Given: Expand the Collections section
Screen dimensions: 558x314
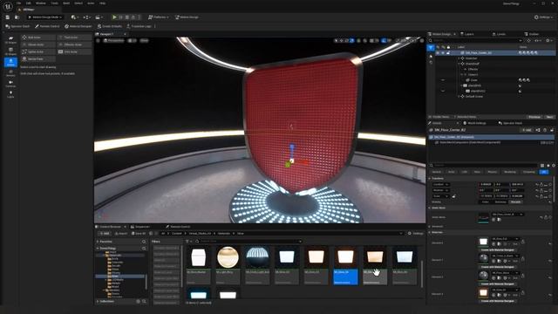Looking at the screenshot, I should click(98, 301).
